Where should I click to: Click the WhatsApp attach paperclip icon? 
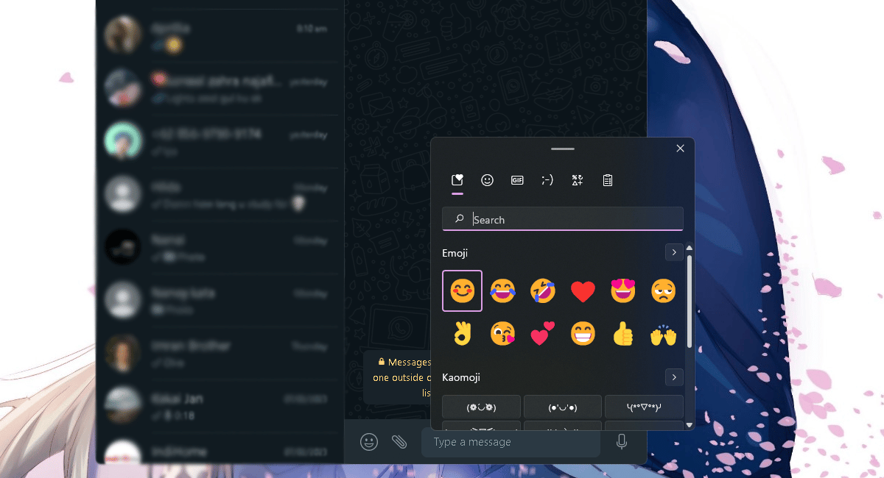tap(399, 442)
